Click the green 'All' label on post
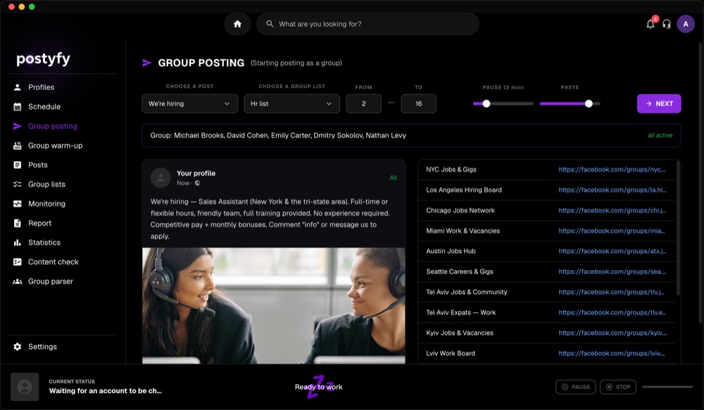Screen dimensions: 704x410 coord(394,178)
